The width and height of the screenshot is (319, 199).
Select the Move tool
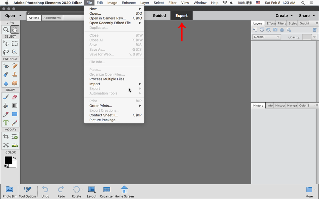(6, 43)
